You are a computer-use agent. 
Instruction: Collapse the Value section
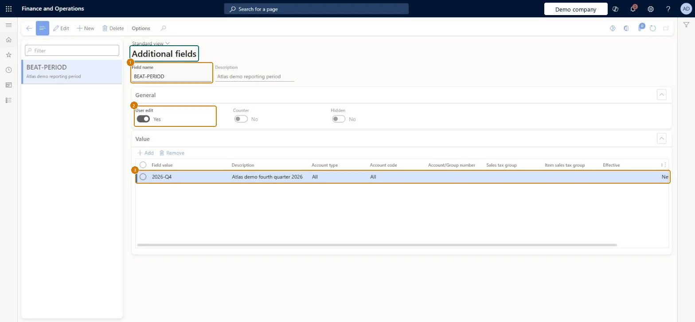tap(661, 139)
